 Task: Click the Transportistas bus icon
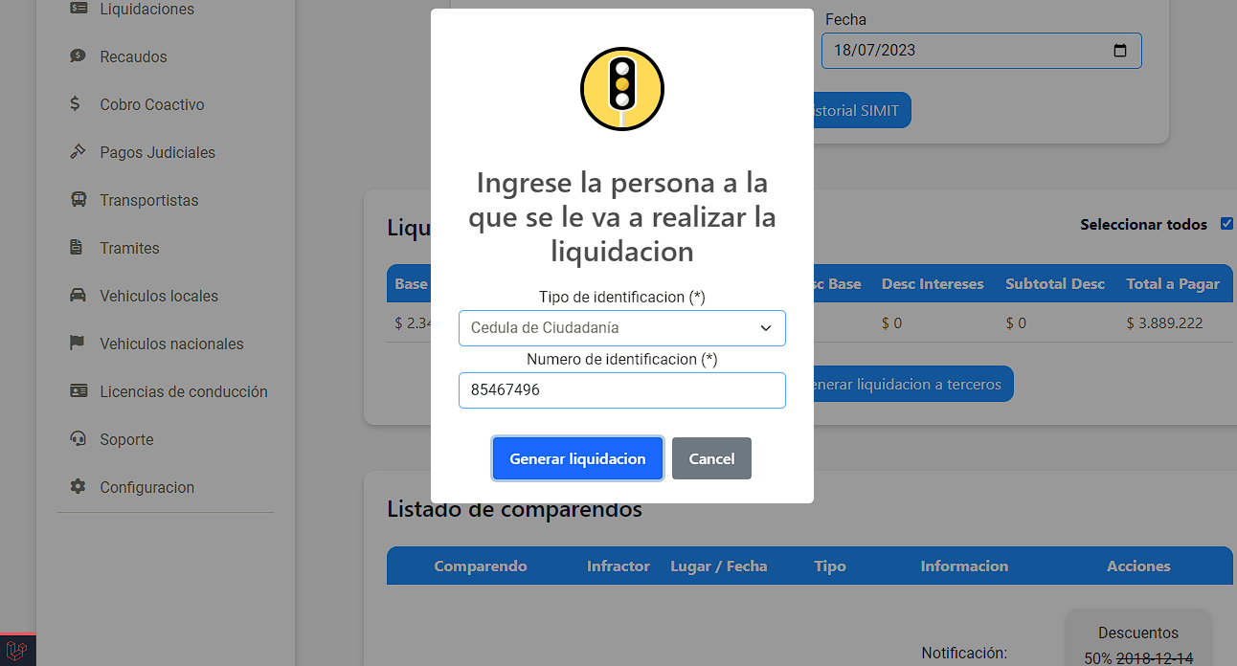[78, 200]
